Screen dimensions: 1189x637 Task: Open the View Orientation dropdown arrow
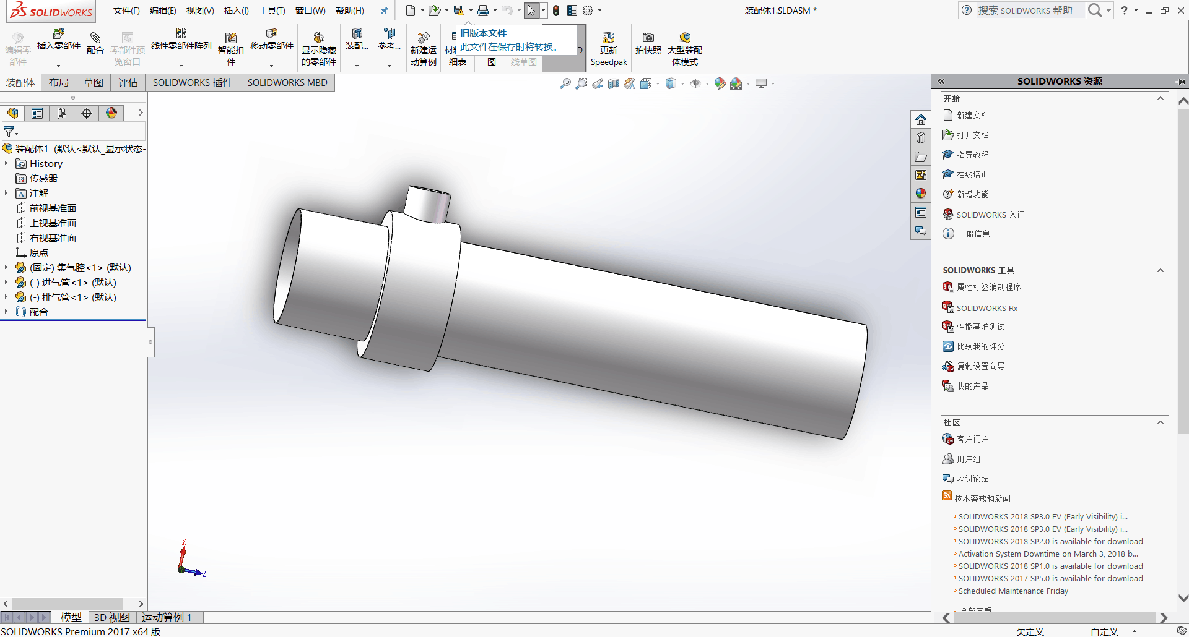(658, 83)
